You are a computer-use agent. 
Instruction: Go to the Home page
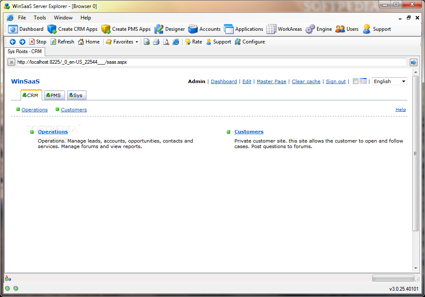click(x=89, y=42)
